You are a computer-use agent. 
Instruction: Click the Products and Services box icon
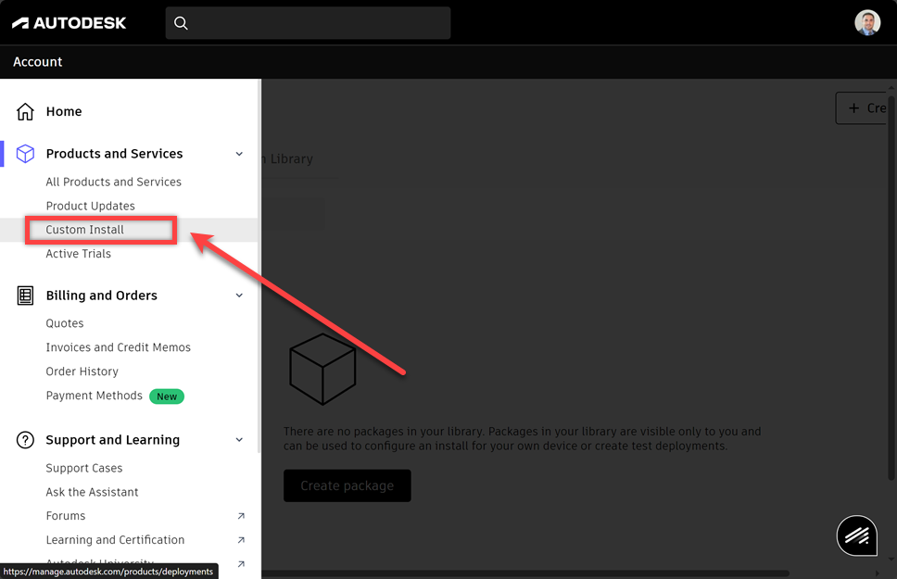coord(23,153)
